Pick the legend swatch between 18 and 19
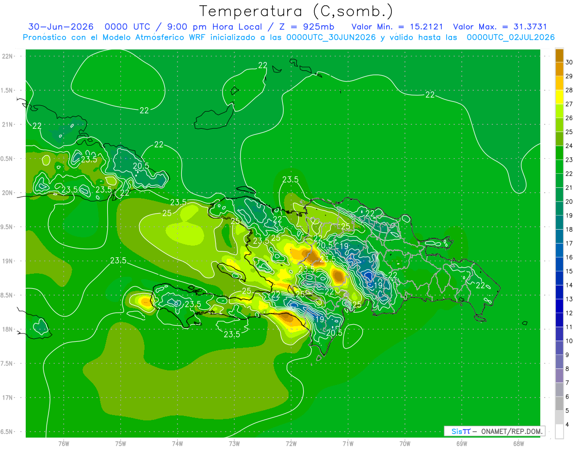582x450 pixels. [x=559, y=223]
